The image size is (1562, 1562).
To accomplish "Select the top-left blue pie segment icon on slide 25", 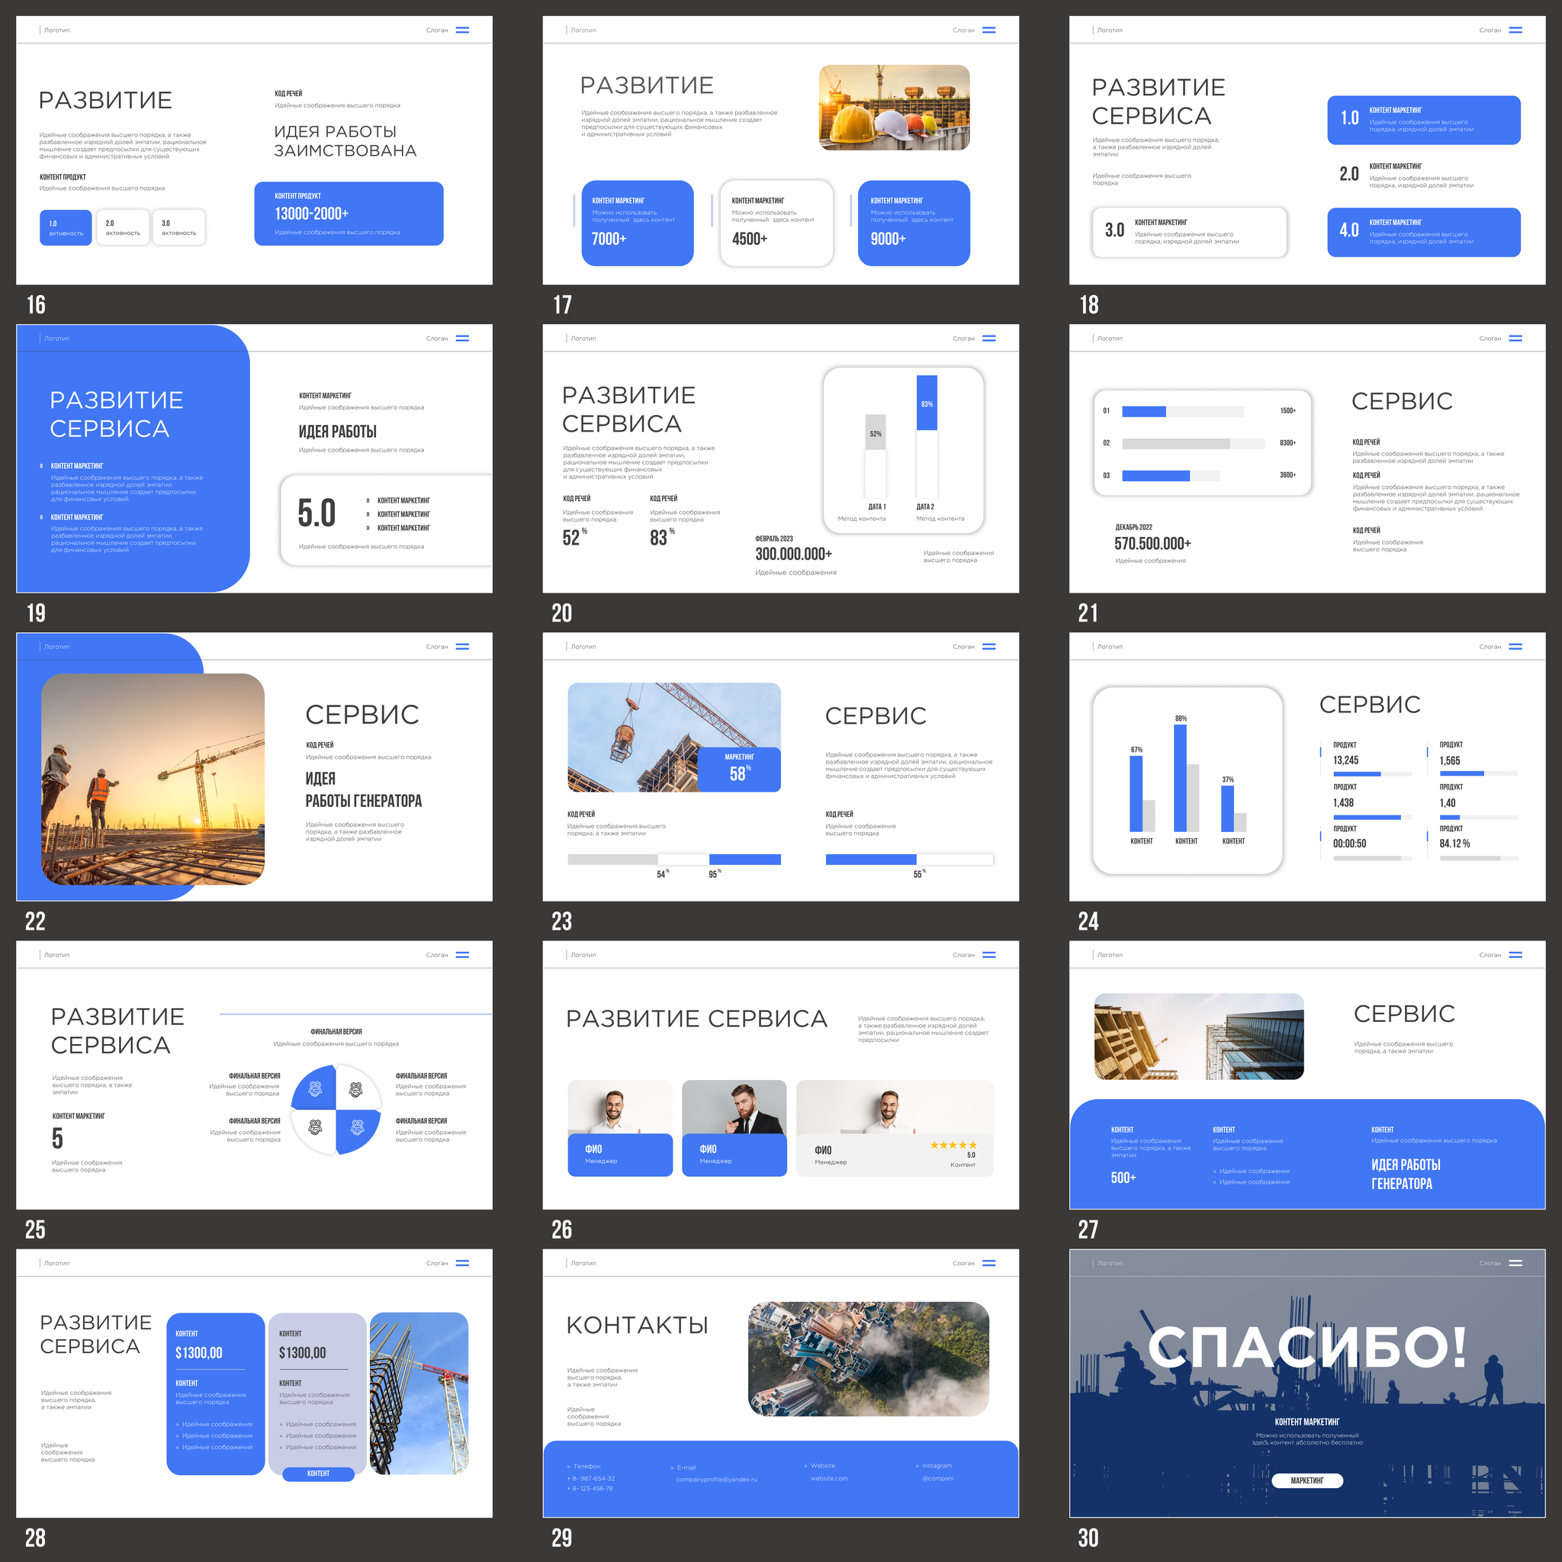I will pyautogui.click(x=314, y=1089).
